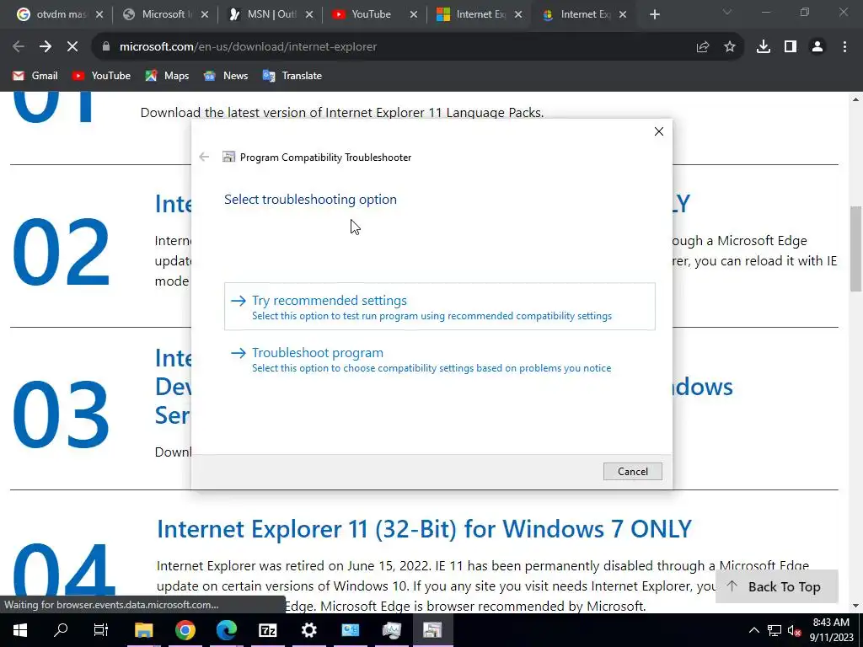Open the Chrome profile icon
Screen dimensions: 863x647
[x=817, y=47]
